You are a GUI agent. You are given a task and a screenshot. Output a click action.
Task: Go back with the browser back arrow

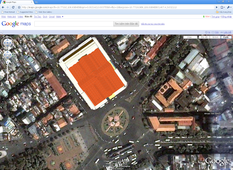click(x=3, y=7)
